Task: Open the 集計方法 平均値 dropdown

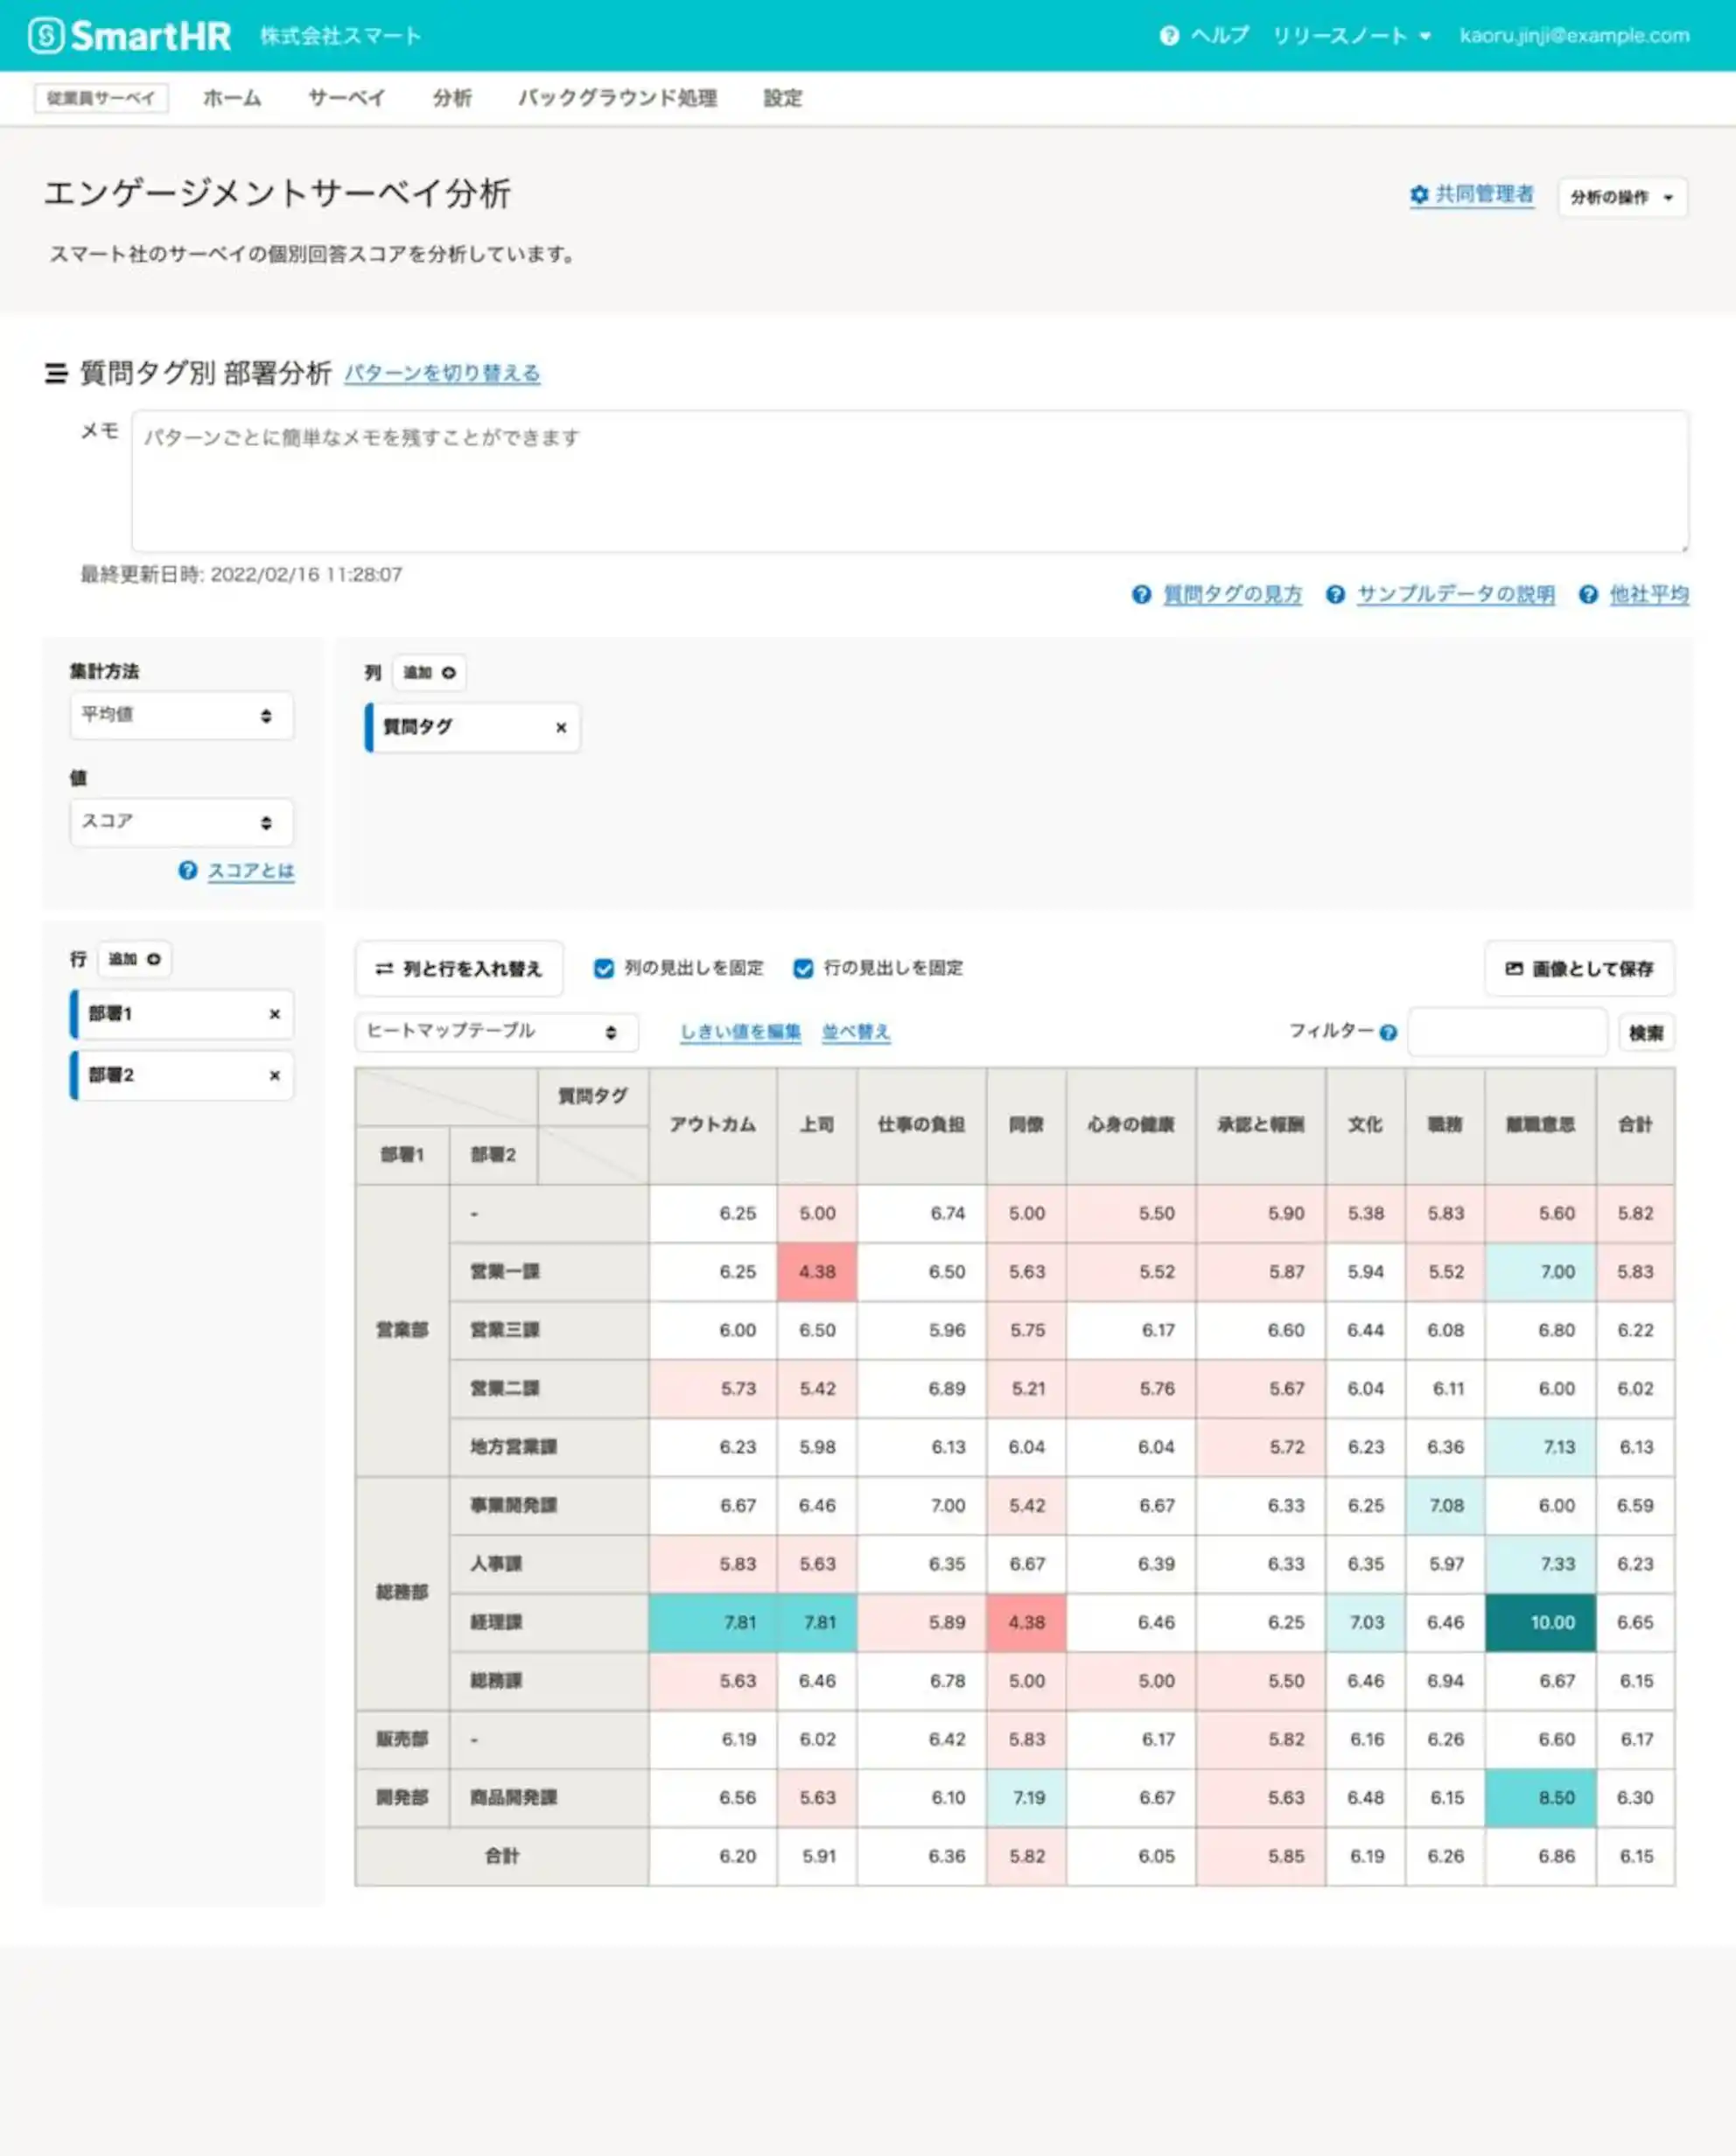Action: click(182, 716)
